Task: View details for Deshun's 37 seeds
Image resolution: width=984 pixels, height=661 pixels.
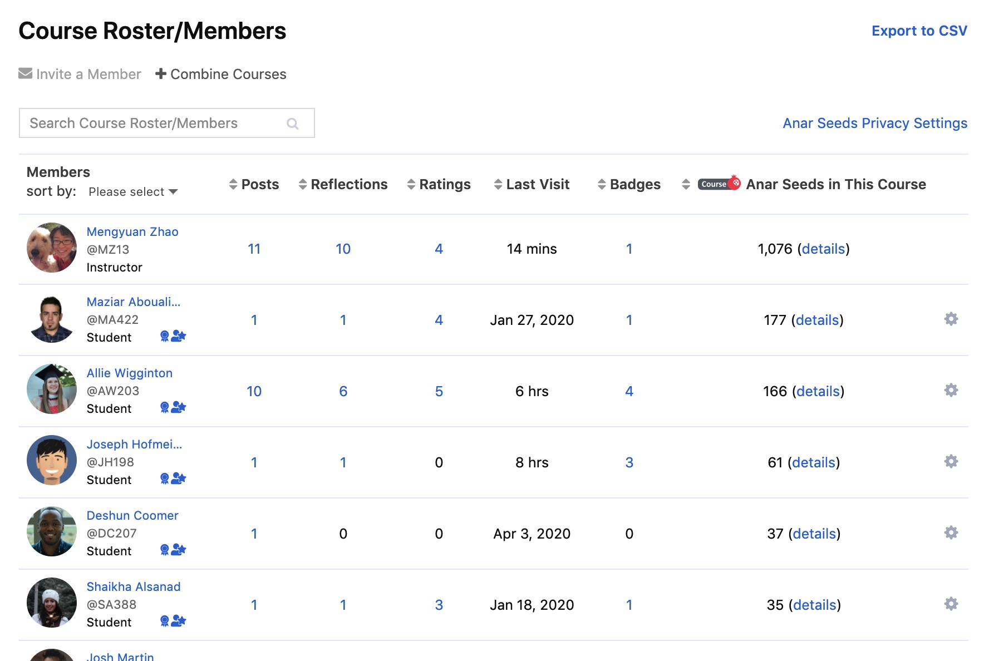Action: coord(814,534)
